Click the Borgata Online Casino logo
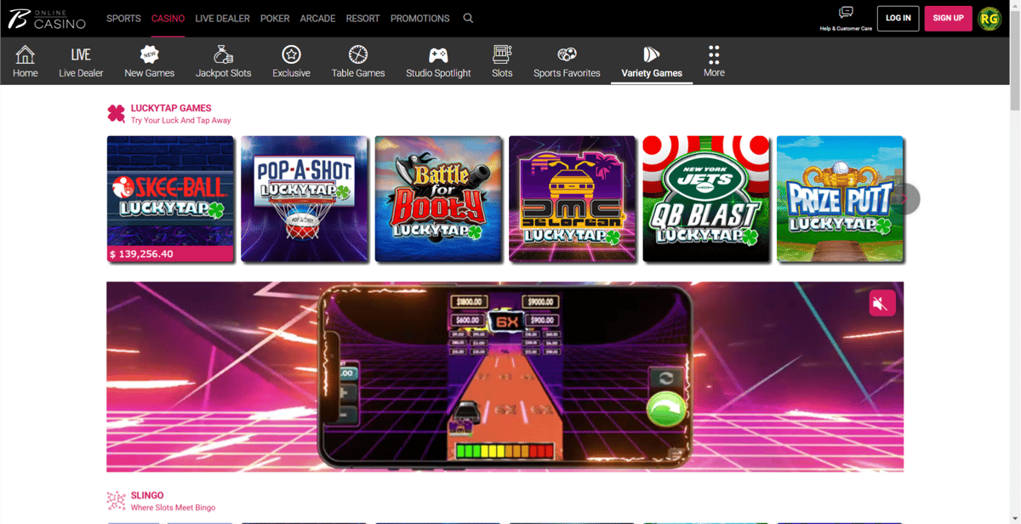 coord(47,18)
